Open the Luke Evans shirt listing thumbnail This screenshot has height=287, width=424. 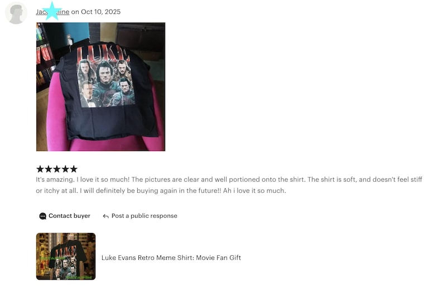66,256
